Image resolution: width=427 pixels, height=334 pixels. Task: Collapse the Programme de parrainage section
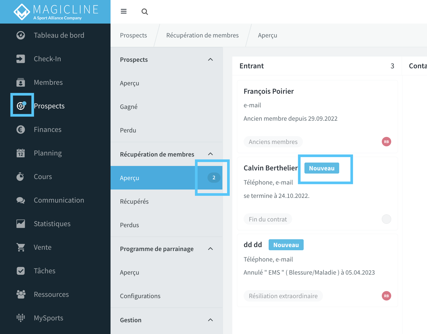pos(210,249)
